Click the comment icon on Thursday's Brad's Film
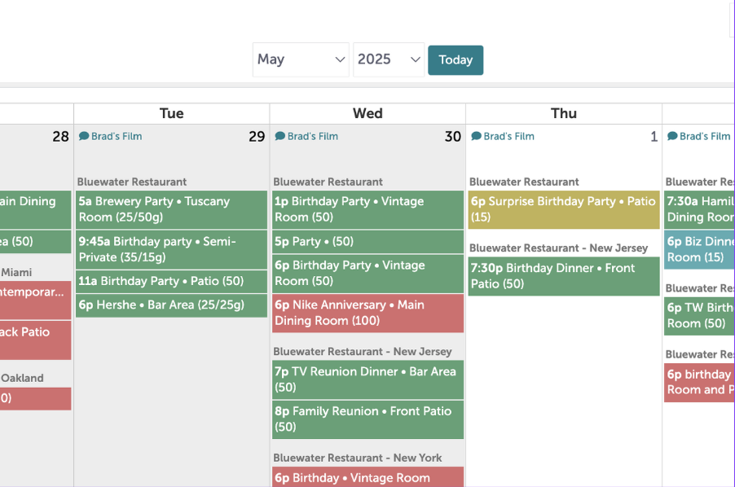 [x=477, y=136]
